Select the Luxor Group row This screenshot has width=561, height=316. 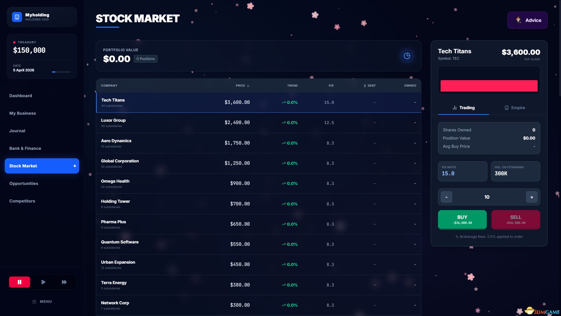pyautogui.click(x=259, y=123)
